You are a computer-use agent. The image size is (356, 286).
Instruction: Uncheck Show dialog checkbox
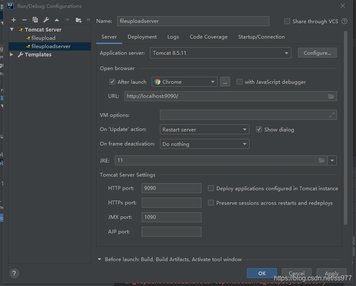pyautogui.click(x=259, y=129)
